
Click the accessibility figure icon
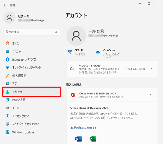(7, 116)
